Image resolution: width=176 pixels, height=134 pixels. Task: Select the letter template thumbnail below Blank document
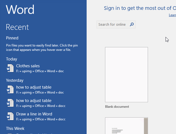(127, 126)
